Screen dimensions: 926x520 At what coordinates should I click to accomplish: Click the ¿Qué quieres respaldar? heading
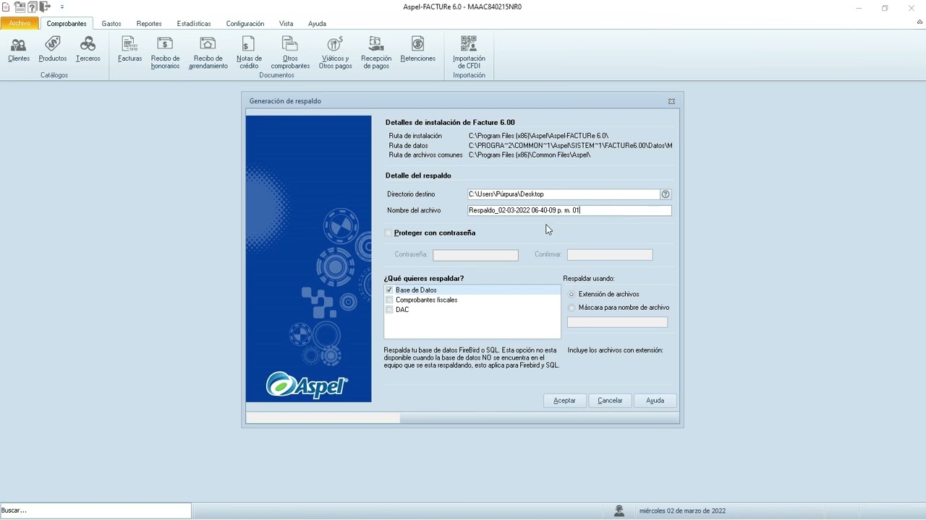pyautogui.click(x=425, y=279)
